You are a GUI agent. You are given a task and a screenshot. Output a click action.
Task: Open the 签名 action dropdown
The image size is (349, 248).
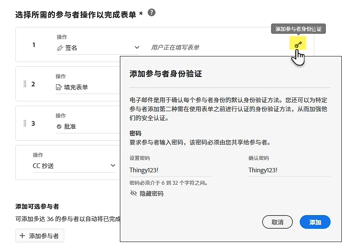click(x=137, y=47)
